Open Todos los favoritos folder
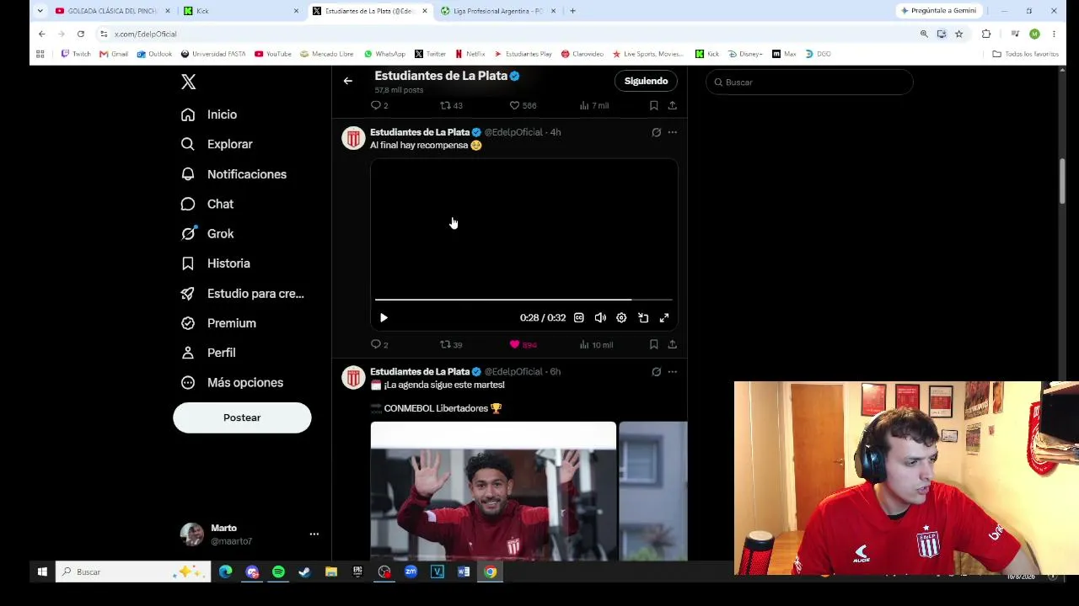Screen dimensions: 1079x606 pyautogui.click(x=1026, y=54)
